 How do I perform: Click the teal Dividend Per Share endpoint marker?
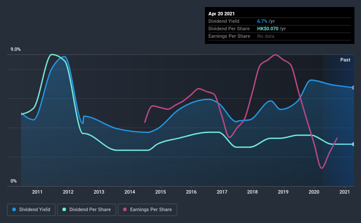click(x=353, y=144)
